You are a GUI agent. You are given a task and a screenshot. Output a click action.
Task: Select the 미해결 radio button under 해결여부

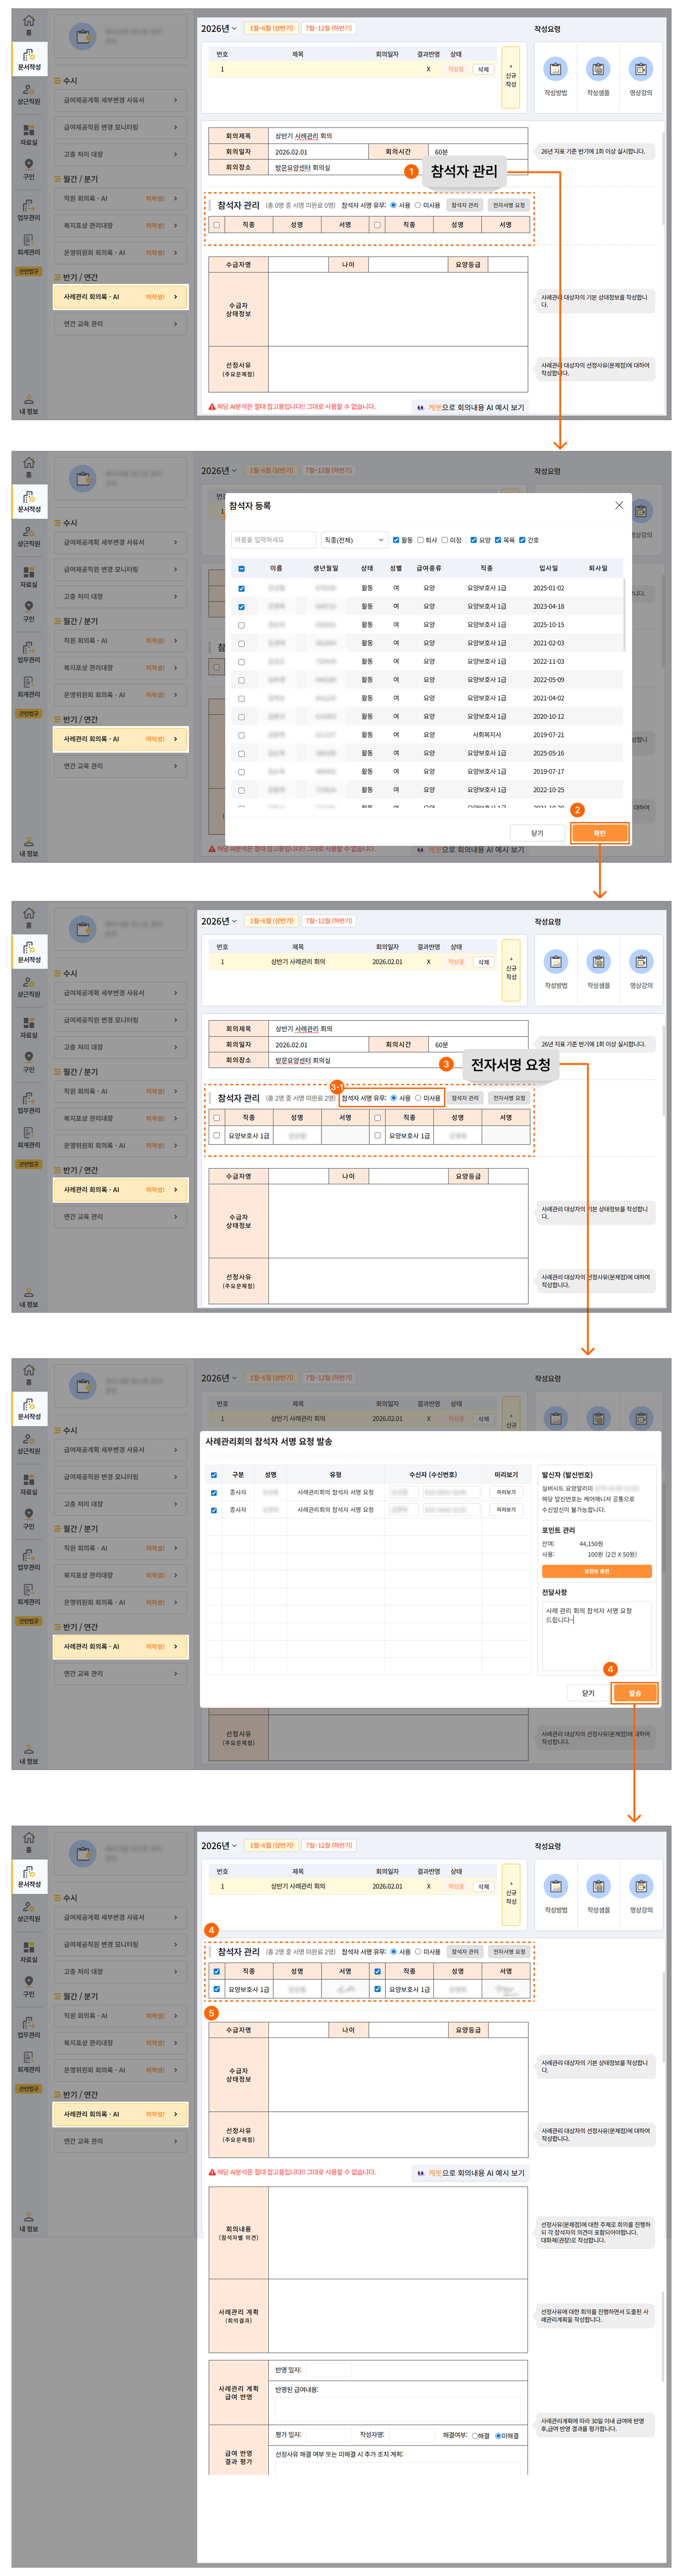tap(498, 2435)
